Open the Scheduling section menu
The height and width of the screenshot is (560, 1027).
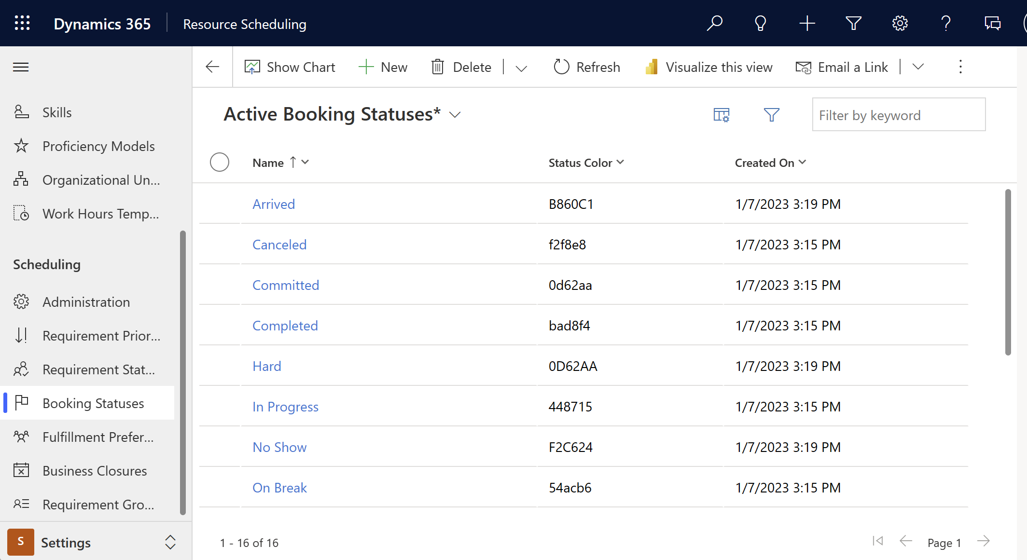tap(47, 263)
